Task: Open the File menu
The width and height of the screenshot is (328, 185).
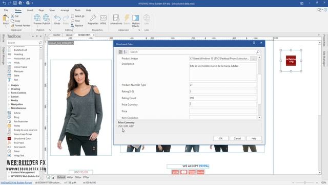Action: (6, 10)
